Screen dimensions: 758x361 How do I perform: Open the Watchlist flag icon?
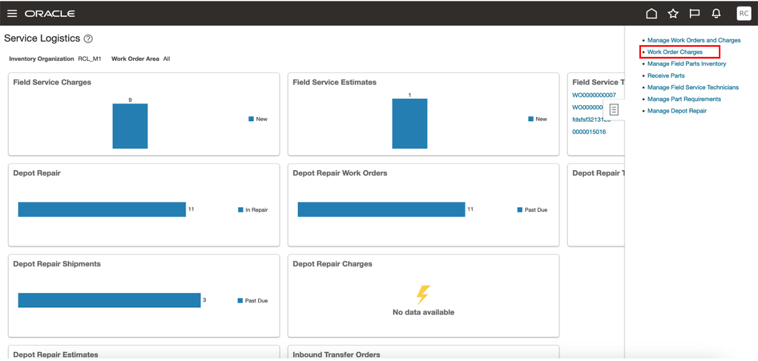(694, 13)
